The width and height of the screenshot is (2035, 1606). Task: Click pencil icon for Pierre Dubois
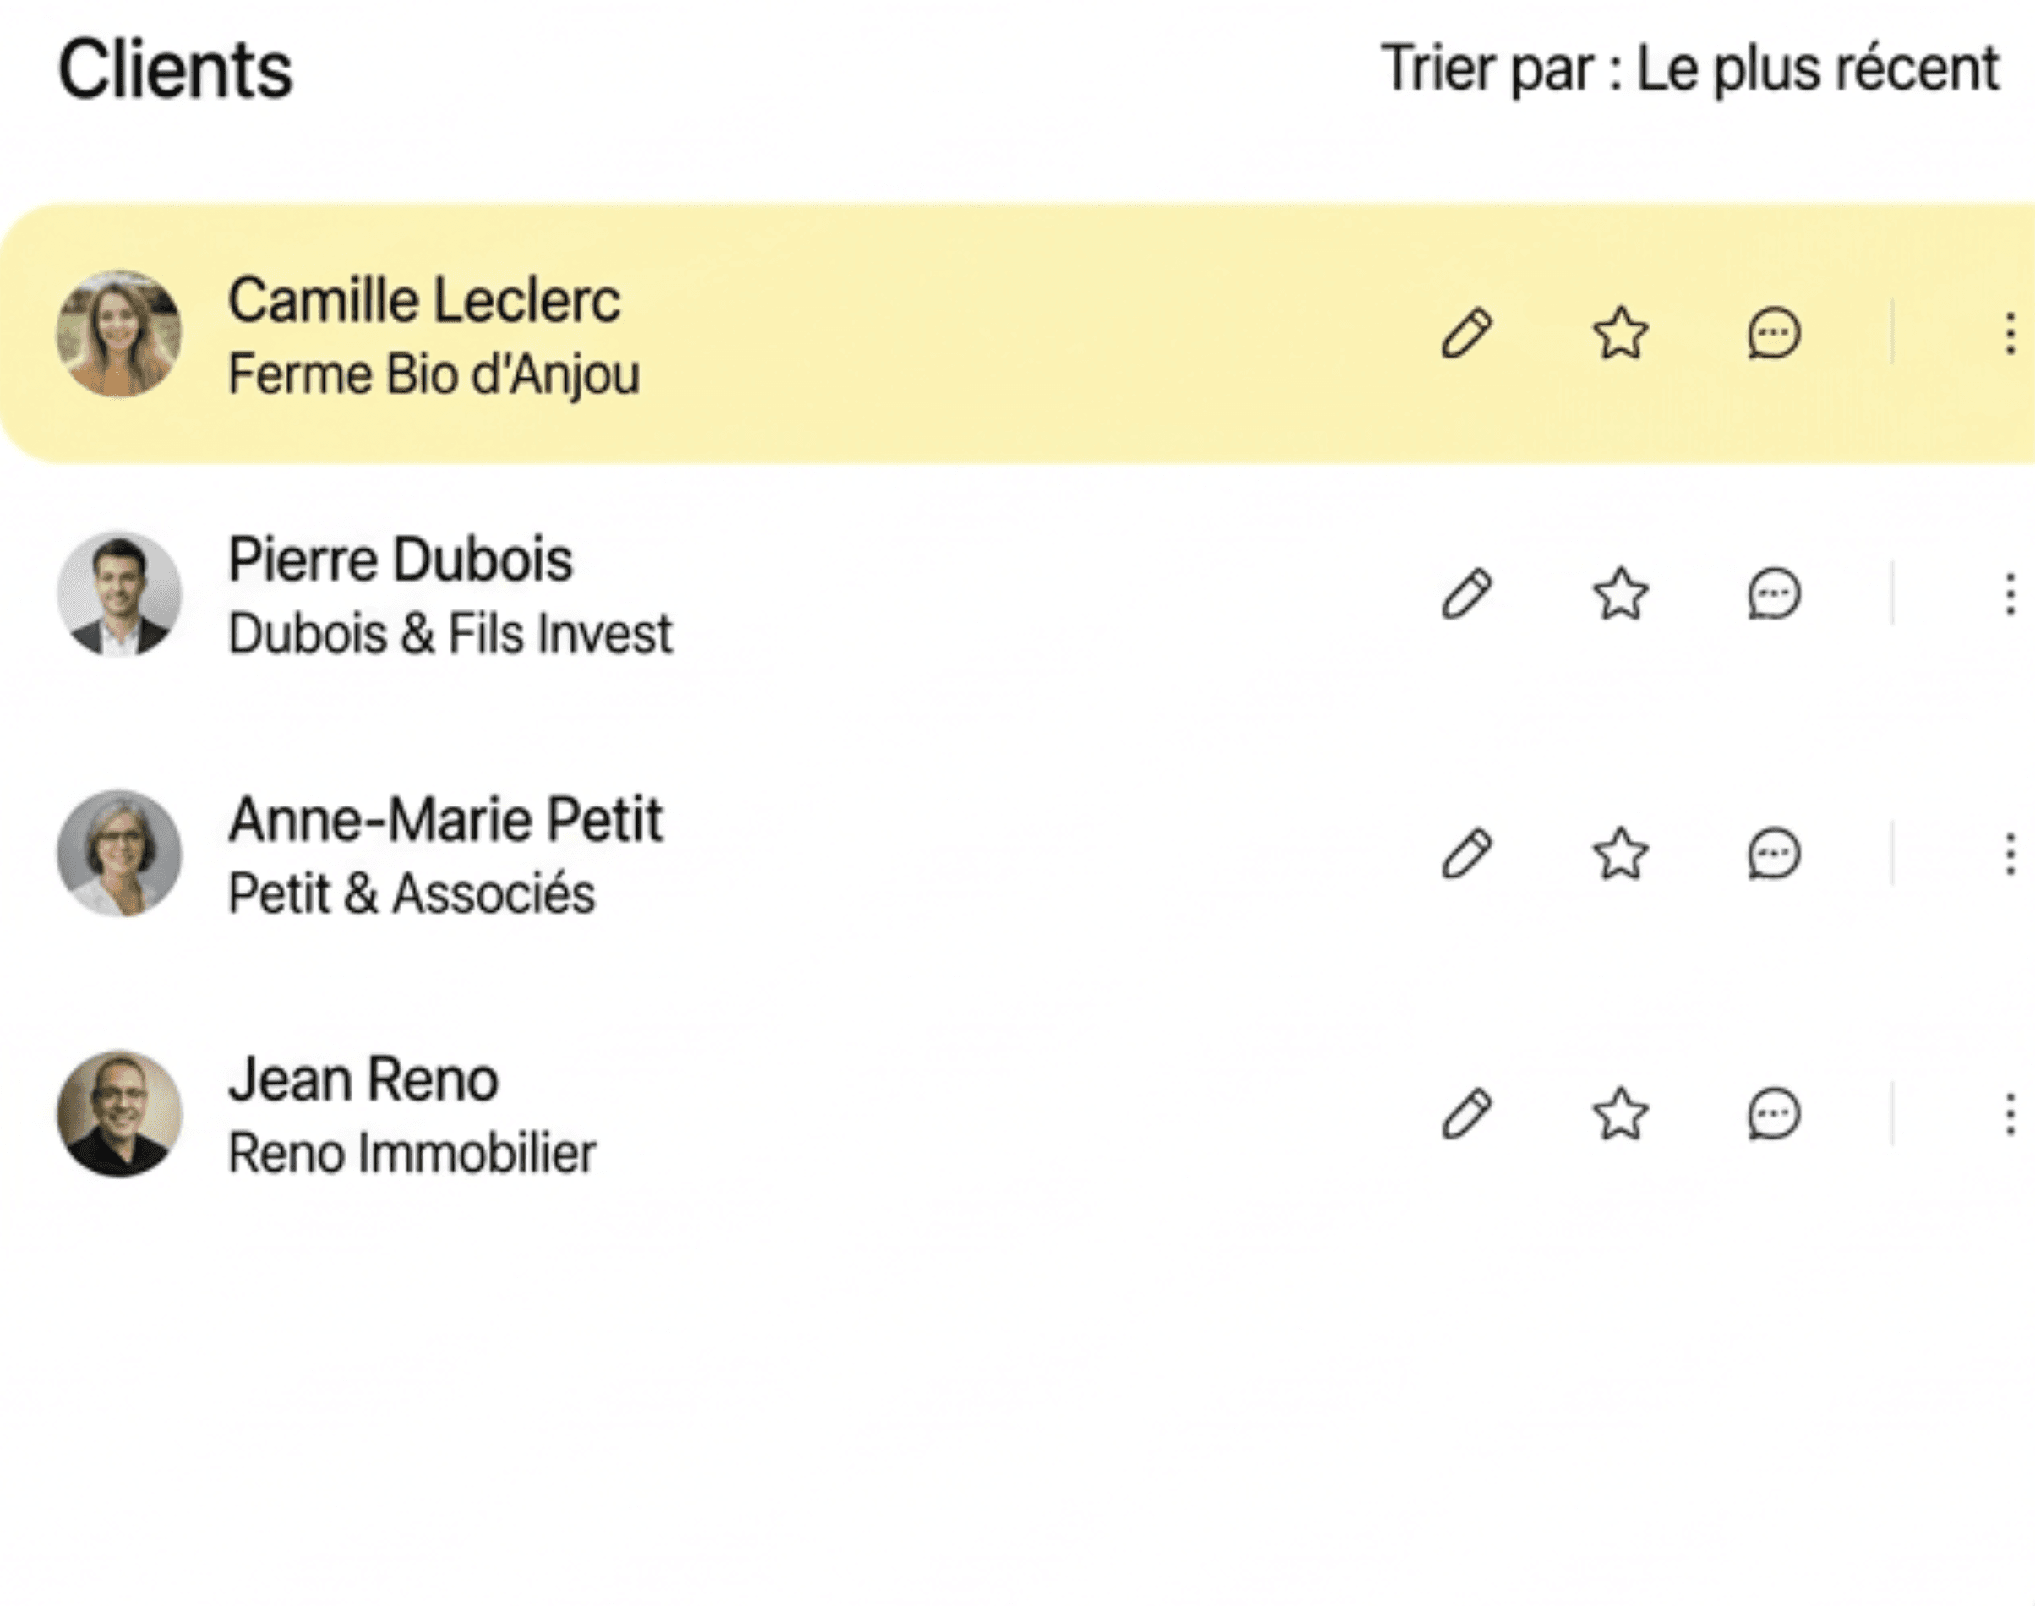click(x=1466, y=594)
